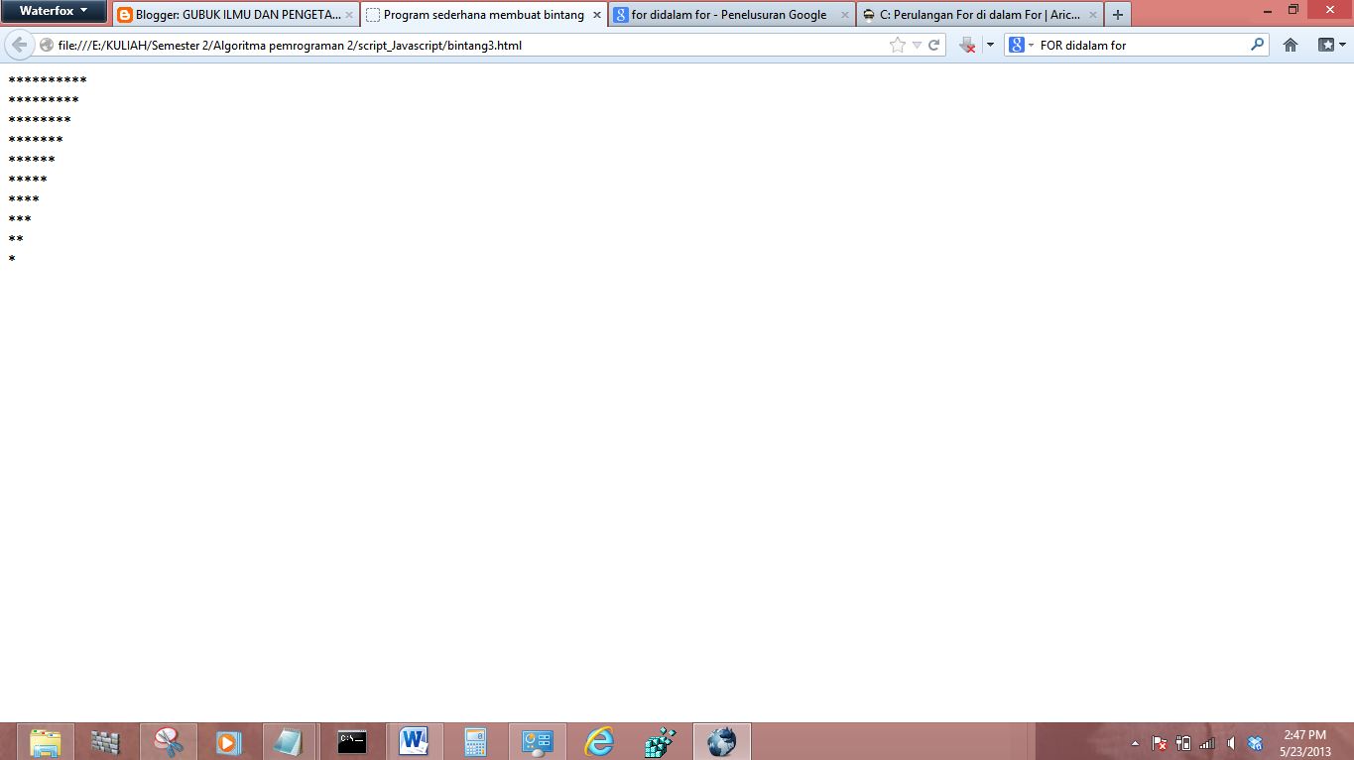The height and width of the screenshot is (760, 1354).
Task: Open the notepad-style taskbar icon
Action: click(290, 741)
